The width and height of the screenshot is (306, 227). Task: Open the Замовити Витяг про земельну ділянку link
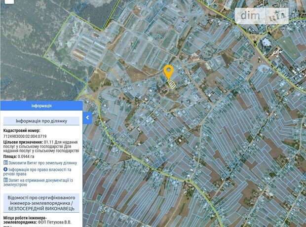tap(42, 162)
